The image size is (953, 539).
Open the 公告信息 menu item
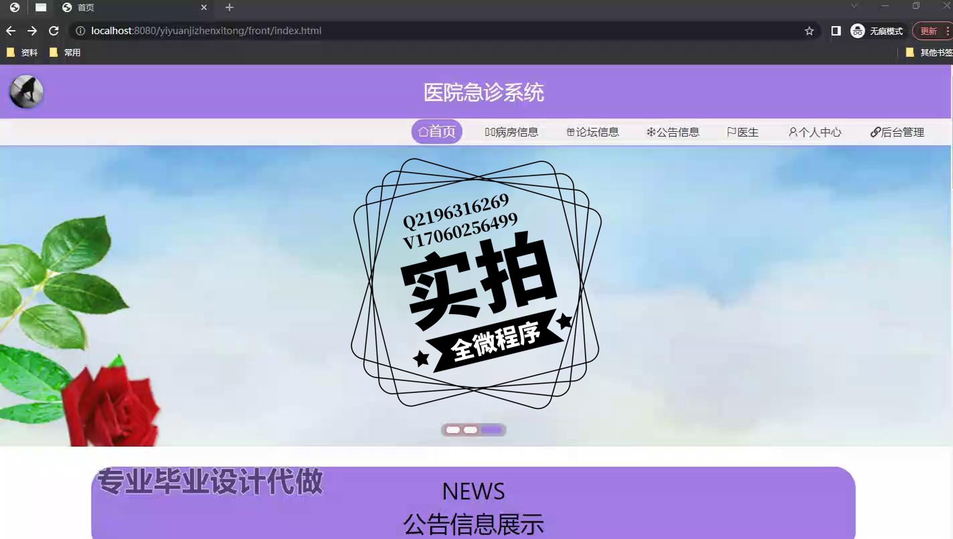(673, 132)
